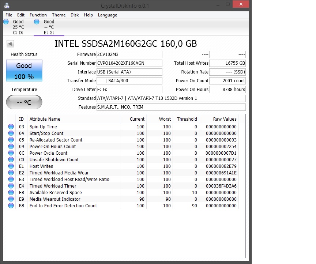Click the Standard field ATA/ATAPI-7

(x=171, y=98)
